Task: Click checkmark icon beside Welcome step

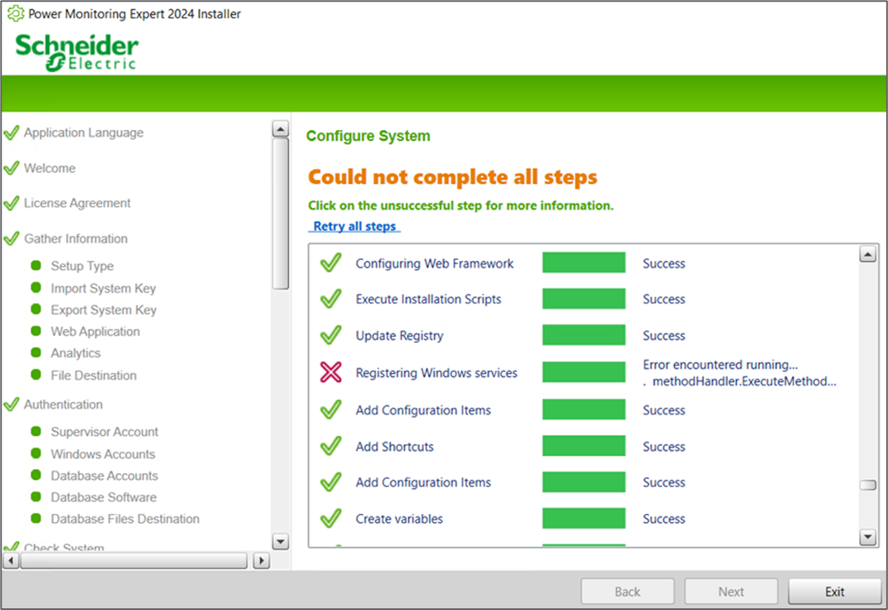Action: tap(12, 168)
